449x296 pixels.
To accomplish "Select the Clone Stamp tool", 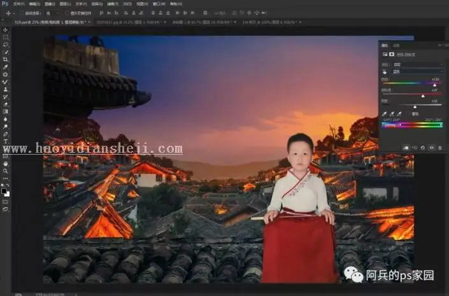I will click(x=6, y=89).
